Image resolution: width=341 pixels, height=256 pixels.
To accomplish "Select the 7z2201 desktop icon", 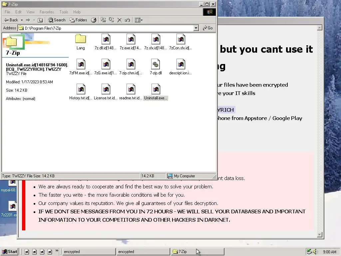I will pyautogui.click(x=9, y=209).
